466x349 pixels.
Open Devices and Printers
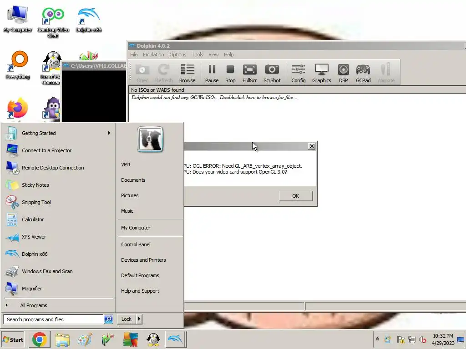tap(143, 260)
